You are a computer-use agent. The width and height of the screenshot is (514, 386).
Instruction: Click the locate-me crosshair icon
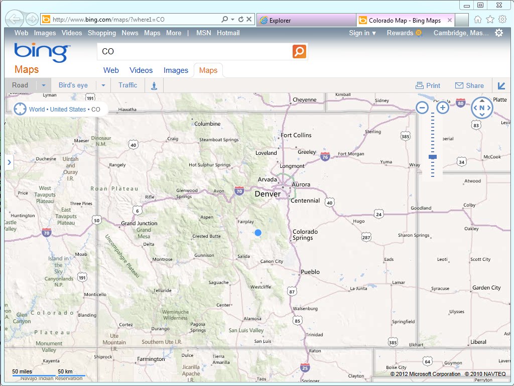coord(20,109)
